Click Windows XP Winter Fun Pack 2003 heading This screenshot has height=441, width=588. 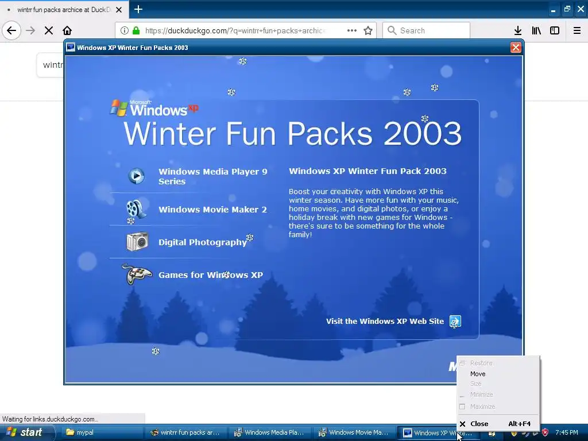pyautogui.click(x=367, y=171)
